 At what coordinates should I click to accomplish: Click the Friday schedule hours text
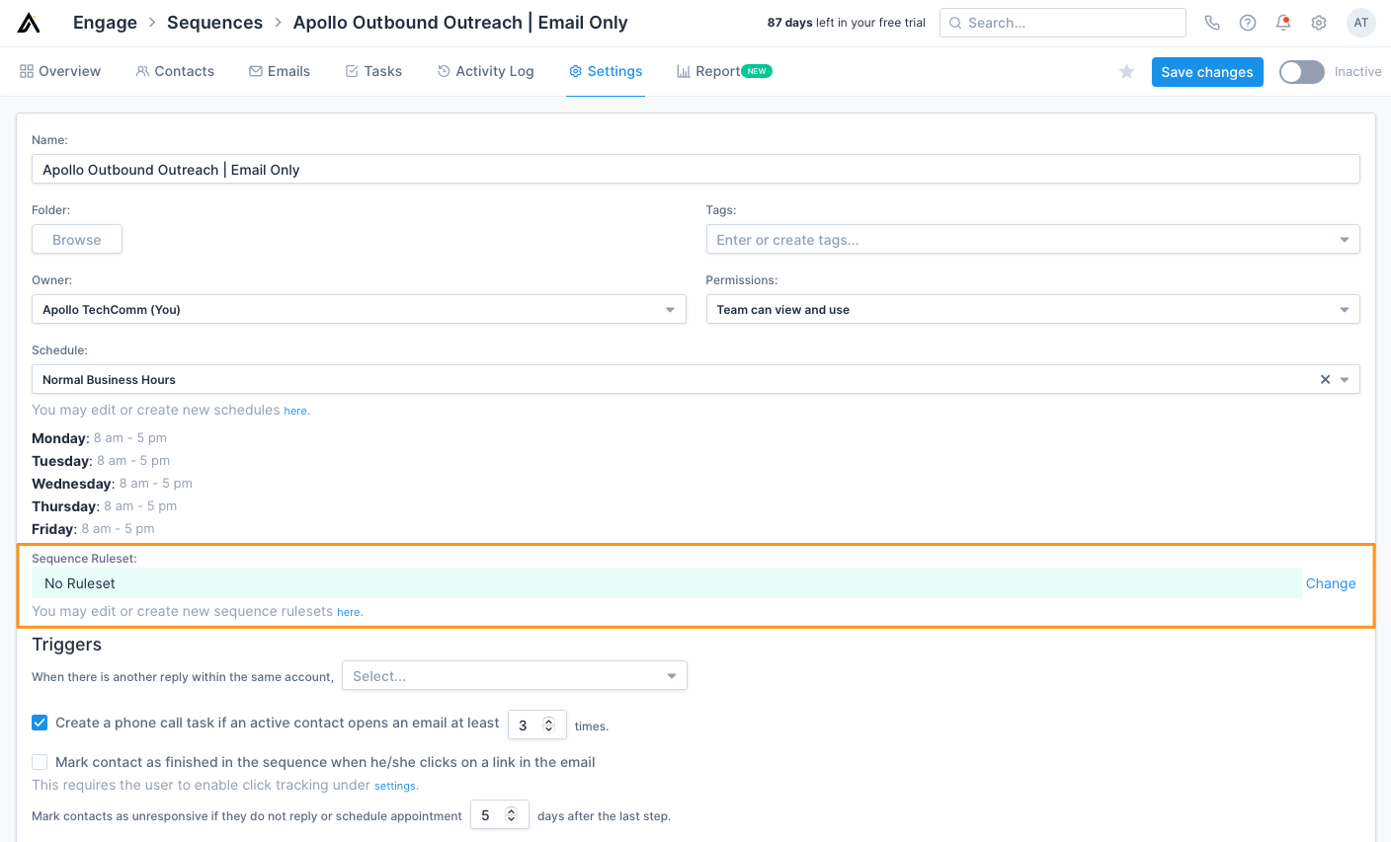pos(118,529)
